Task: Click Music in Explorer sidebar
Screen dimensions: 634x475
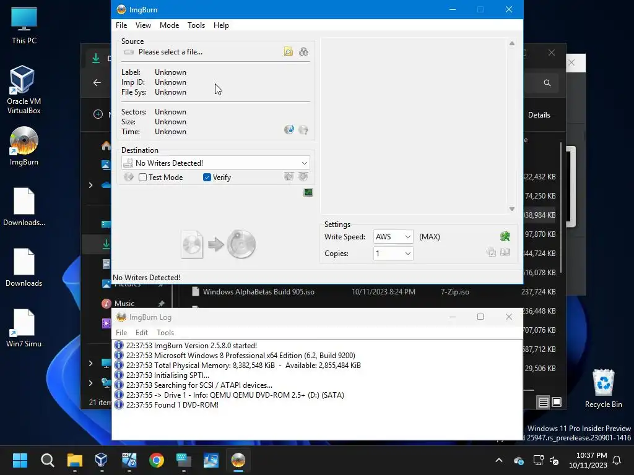Action: (x=124, y=303)
